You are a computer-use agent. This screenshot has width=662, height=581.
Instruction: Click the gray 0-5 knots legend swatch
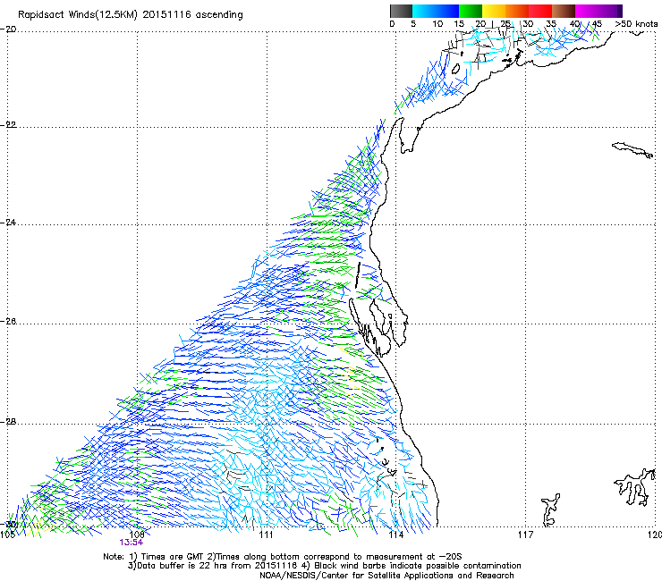click(x=401, y=11)
